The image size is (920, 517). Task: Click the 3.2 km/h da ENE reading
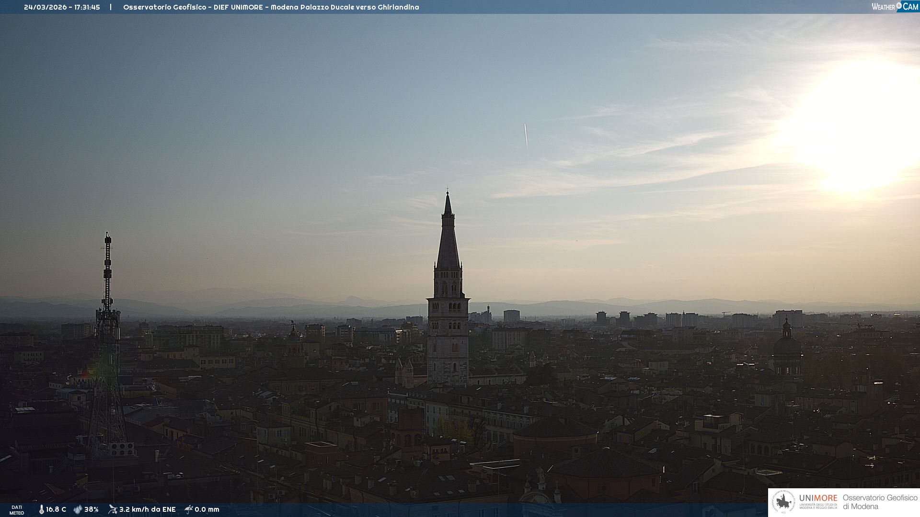click(147, 509)
